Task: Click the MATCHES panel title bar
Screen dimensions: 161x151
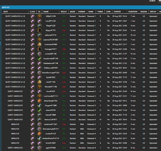Action: 81,7
